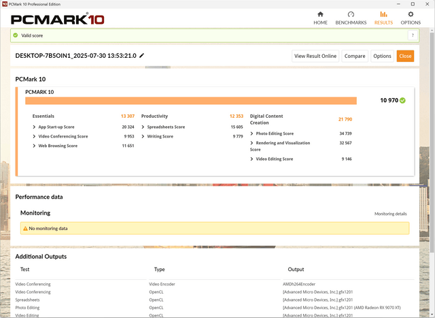Click App Start-up value 20 324
The width and height of the screenshot is (435, 318).
(x=128, y=127)
